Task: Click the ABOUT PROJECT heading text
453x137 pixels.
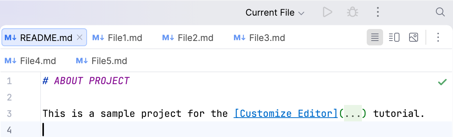Action: (92, 81)
